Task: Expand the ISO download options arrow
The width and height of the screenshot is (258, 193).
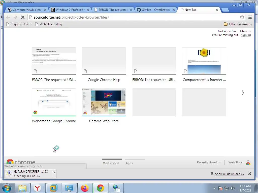Action: pos(54,174)
